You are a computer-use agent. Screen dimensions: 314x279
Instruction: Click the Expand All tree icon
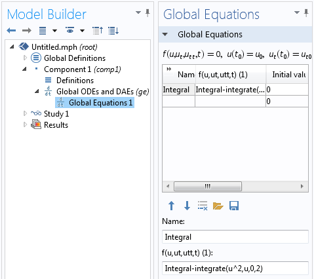[113, 31]
